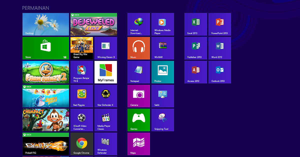Launch the Simply Dash fish game tile
This screenshot has width=300, height=157.
(46, 96)
